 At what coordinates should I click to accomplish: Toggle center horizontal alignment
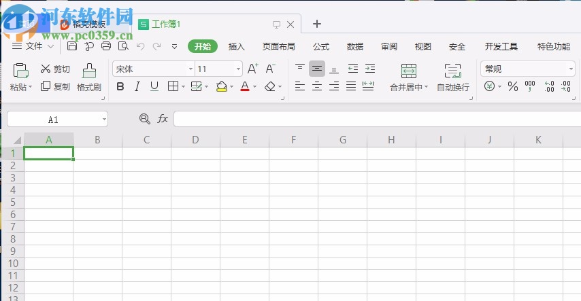[317, 86]
